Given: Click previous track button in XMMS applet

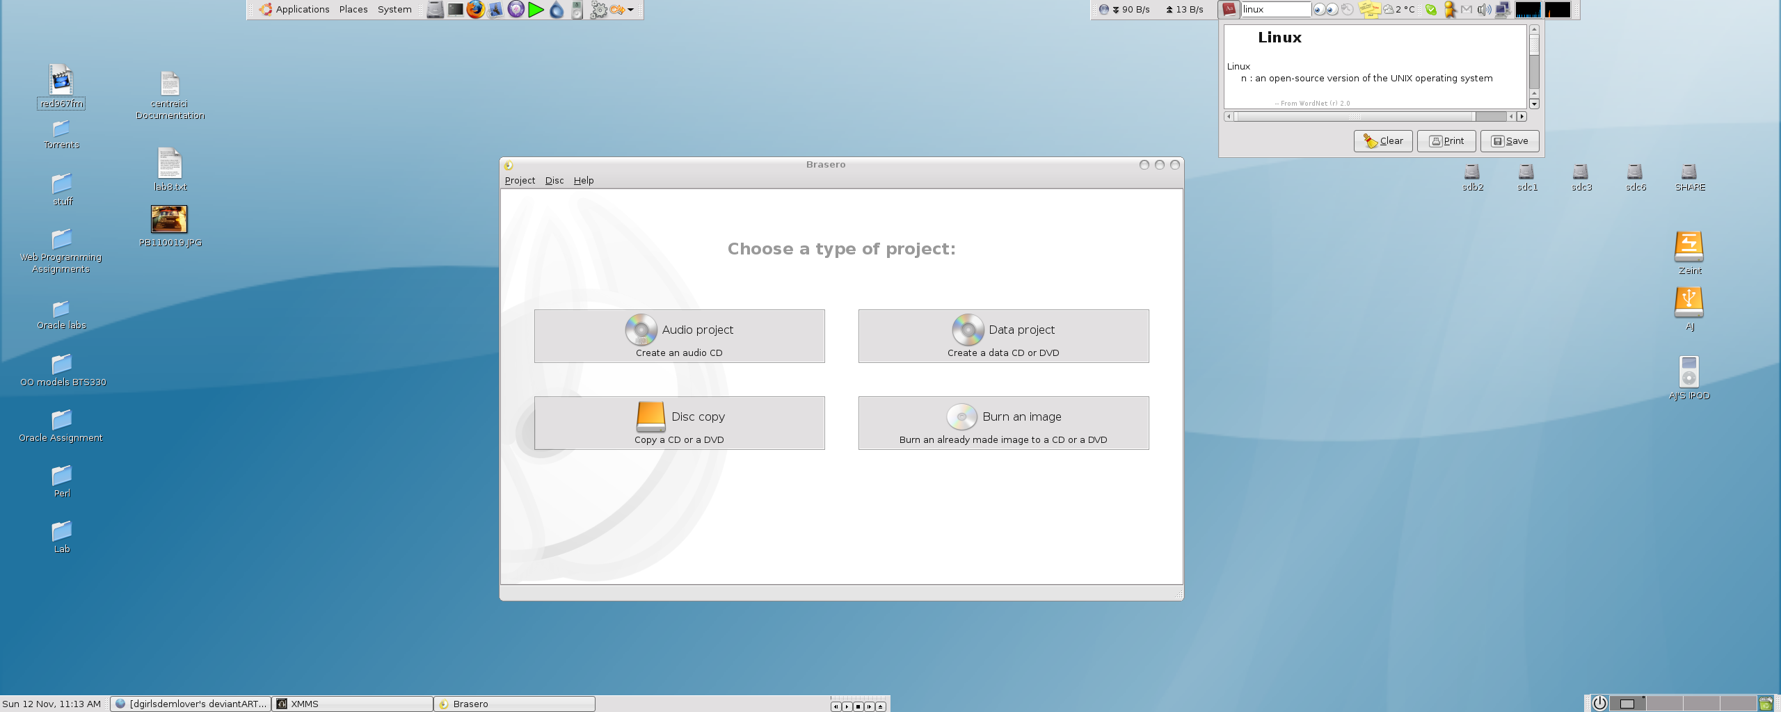Looking at the screenshot, I should pyautogui.click(x=836, y=706).
